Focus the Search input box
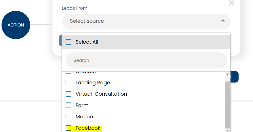Viewport: 253px width, 132px height. tap(146, 60)
